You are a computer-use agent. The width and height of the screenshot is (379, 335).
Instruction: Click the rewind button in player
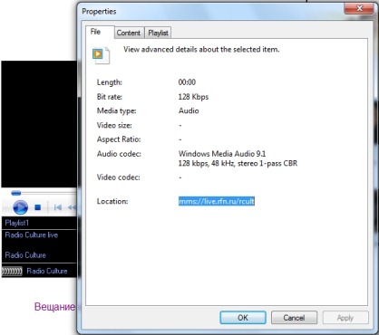[x=72, y=207]
